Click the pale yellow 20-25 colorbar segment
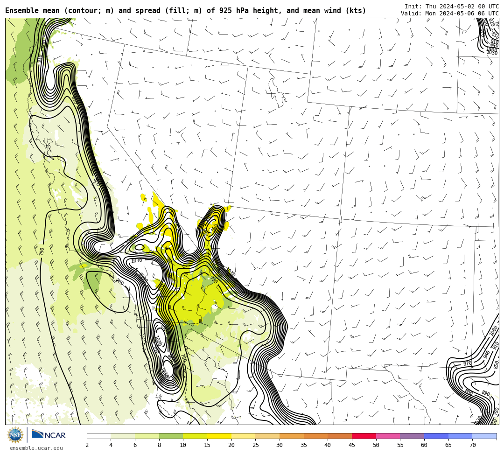 (243, 436)
